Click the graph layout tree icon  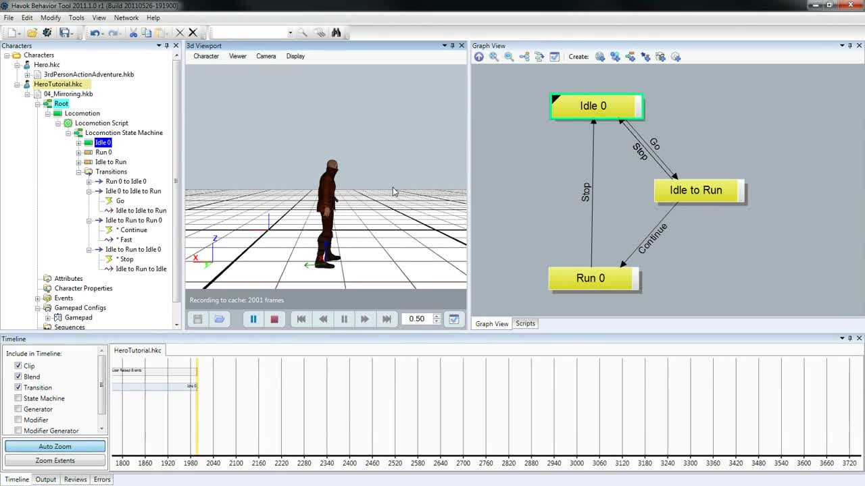click(x=524, y=57)
